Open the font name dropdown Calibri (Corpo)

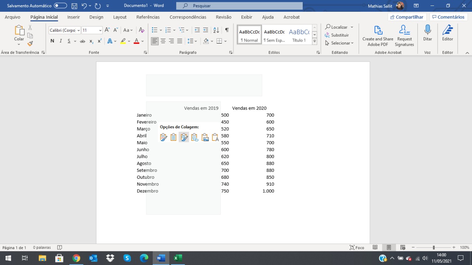click(79, 30)
